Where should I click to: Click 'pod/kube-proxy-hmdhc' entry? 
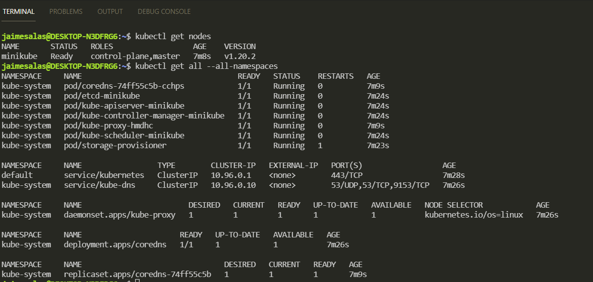coord(108,125)
